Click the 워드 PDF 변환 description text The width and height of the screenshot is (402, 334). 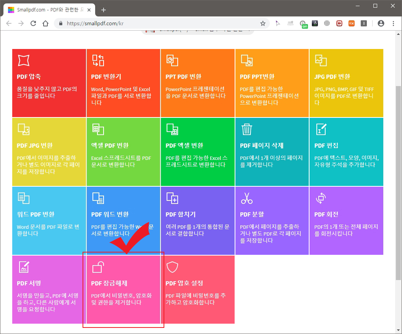pyautogui.click(x=48, y=230)
